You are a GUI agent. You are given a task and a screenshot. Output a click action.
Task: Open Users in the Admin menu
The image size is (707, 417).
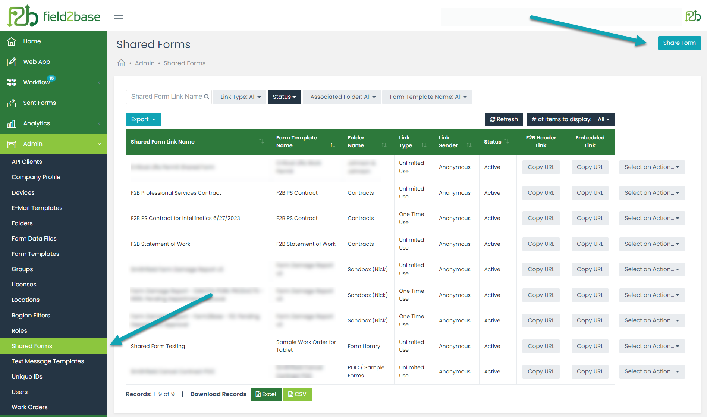coord(19,392)
